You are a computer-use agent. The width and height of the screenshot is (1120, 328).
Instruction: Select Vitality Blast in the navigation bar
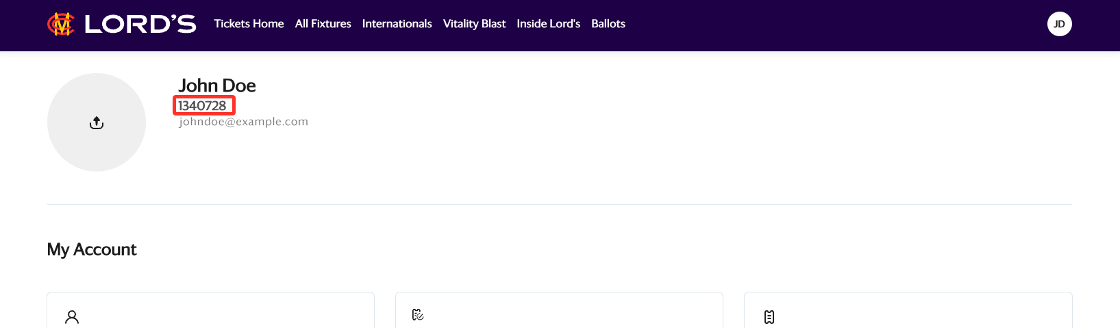point(474,24)
